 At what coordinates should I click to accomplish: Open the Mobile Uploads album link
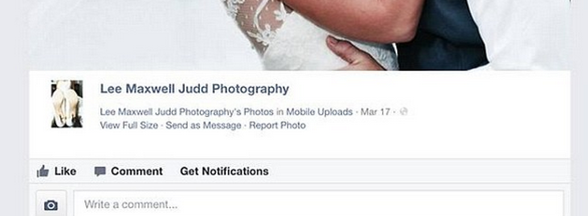point(319,111)
